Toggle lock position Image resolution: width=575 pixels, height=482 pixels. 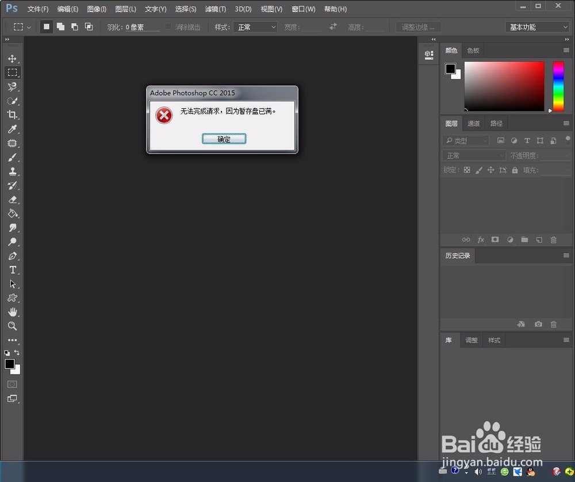490,170
